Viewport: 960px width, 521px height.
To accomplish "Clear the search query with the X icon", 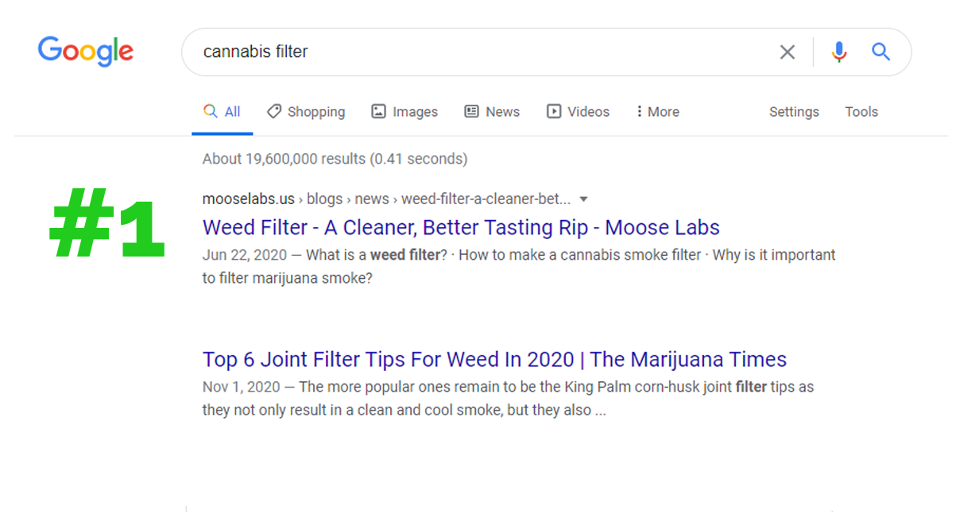I will [x=787, y=52].
